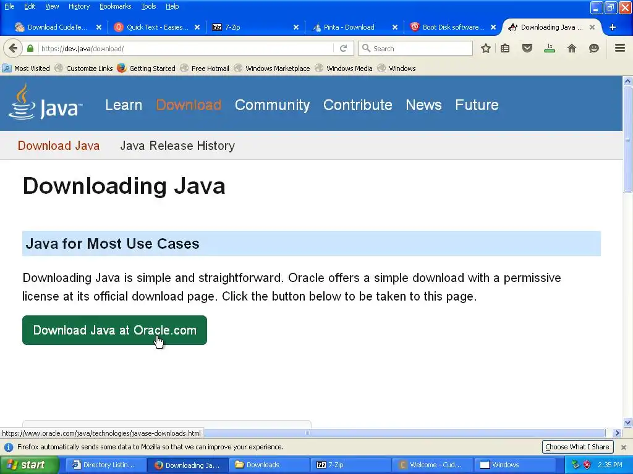Open the File menu
Screen dimensions: 633x474
coord(9,6)
